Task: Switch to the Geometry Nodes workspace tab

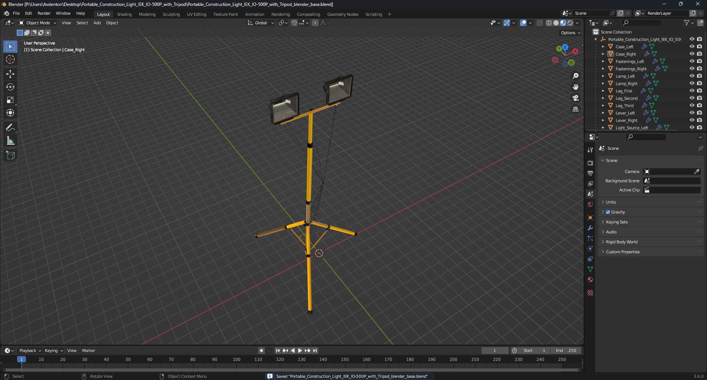Action: (x=343, y=14)
